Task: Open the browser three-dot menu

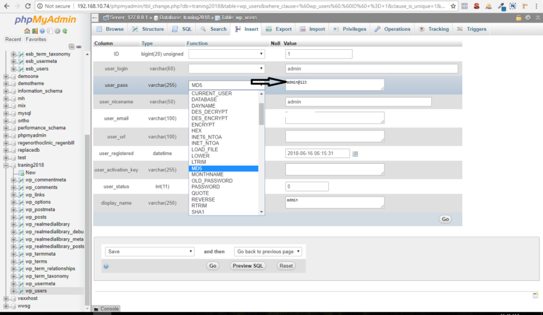Action: (x=537, y=6)
